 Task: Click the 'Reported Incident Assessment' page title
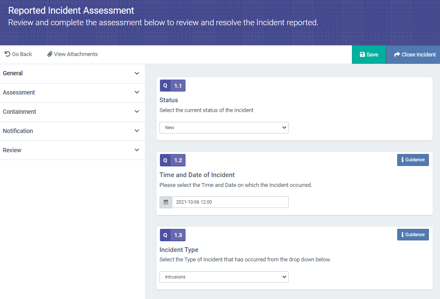(71, 10)
